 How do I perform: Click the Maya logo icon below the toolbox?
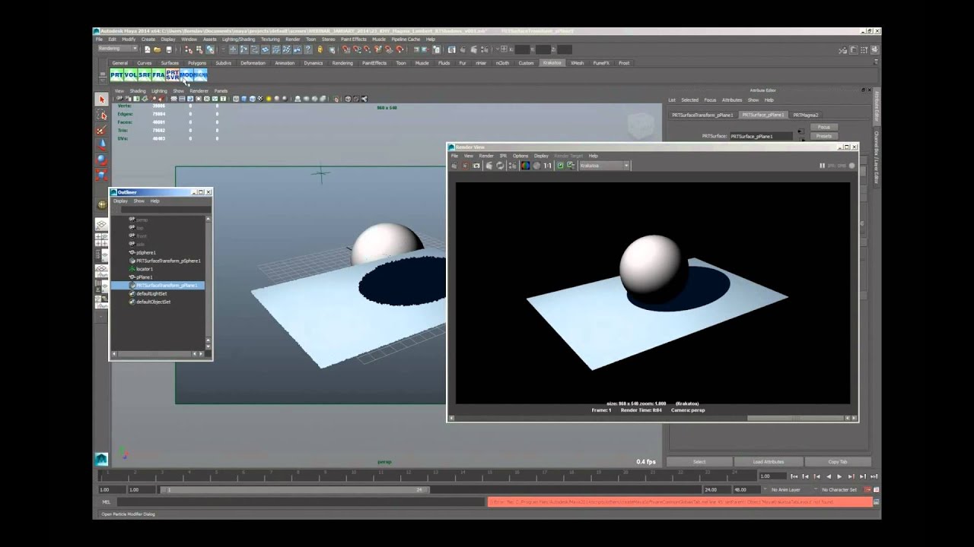(102, 459)
